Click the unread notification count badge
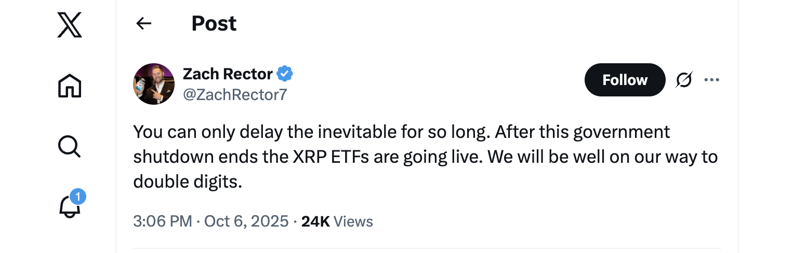Screen dimensions: 793x253 pyautogui.click(x=77, y=197)
